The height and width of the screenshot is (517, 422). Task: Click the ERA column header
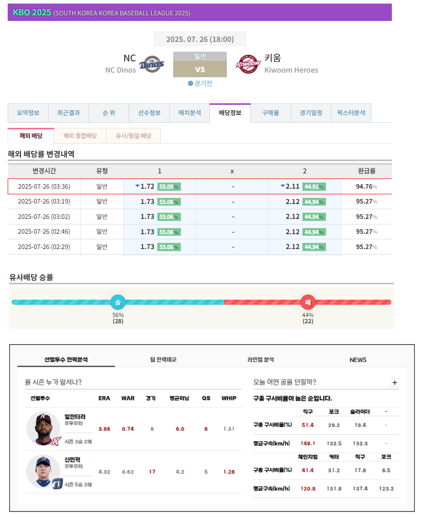(x=104, y=398)
